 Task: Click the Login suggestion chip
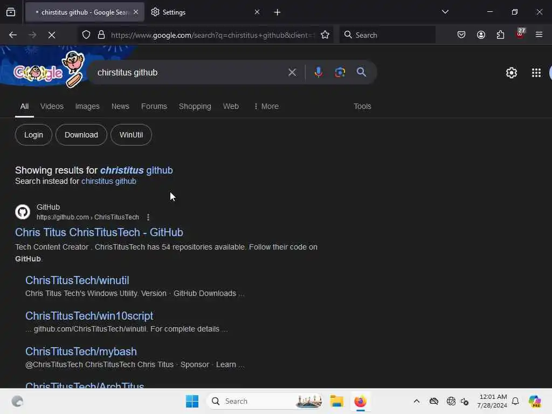pos(33,135)
